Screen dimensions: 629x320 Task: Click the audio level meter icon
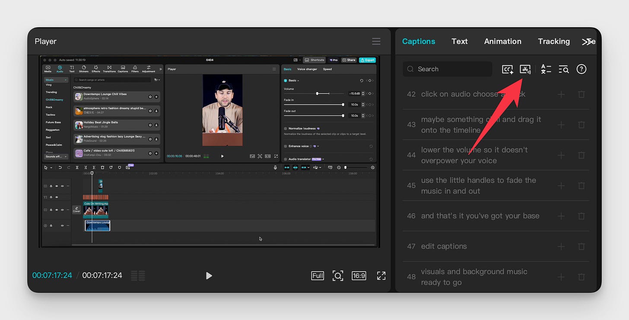(138, 275)
